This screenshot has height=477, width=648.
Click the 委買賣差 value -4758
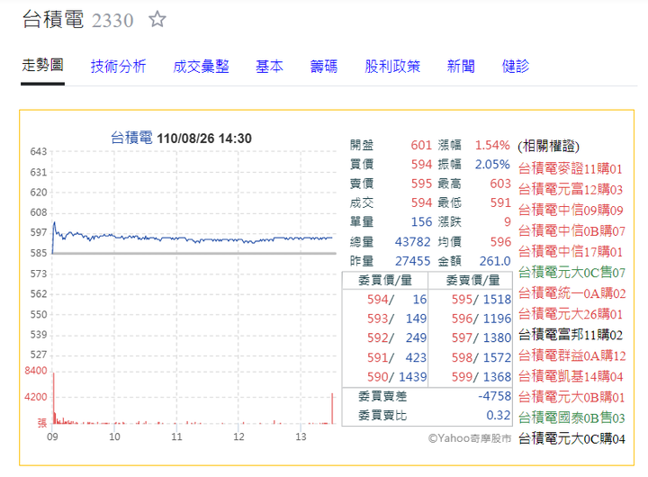coord(495,396)
